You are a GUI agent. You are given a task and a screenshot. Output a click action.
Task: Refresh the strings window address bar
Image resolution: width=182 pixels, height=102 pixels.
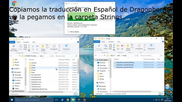[137, 56]
